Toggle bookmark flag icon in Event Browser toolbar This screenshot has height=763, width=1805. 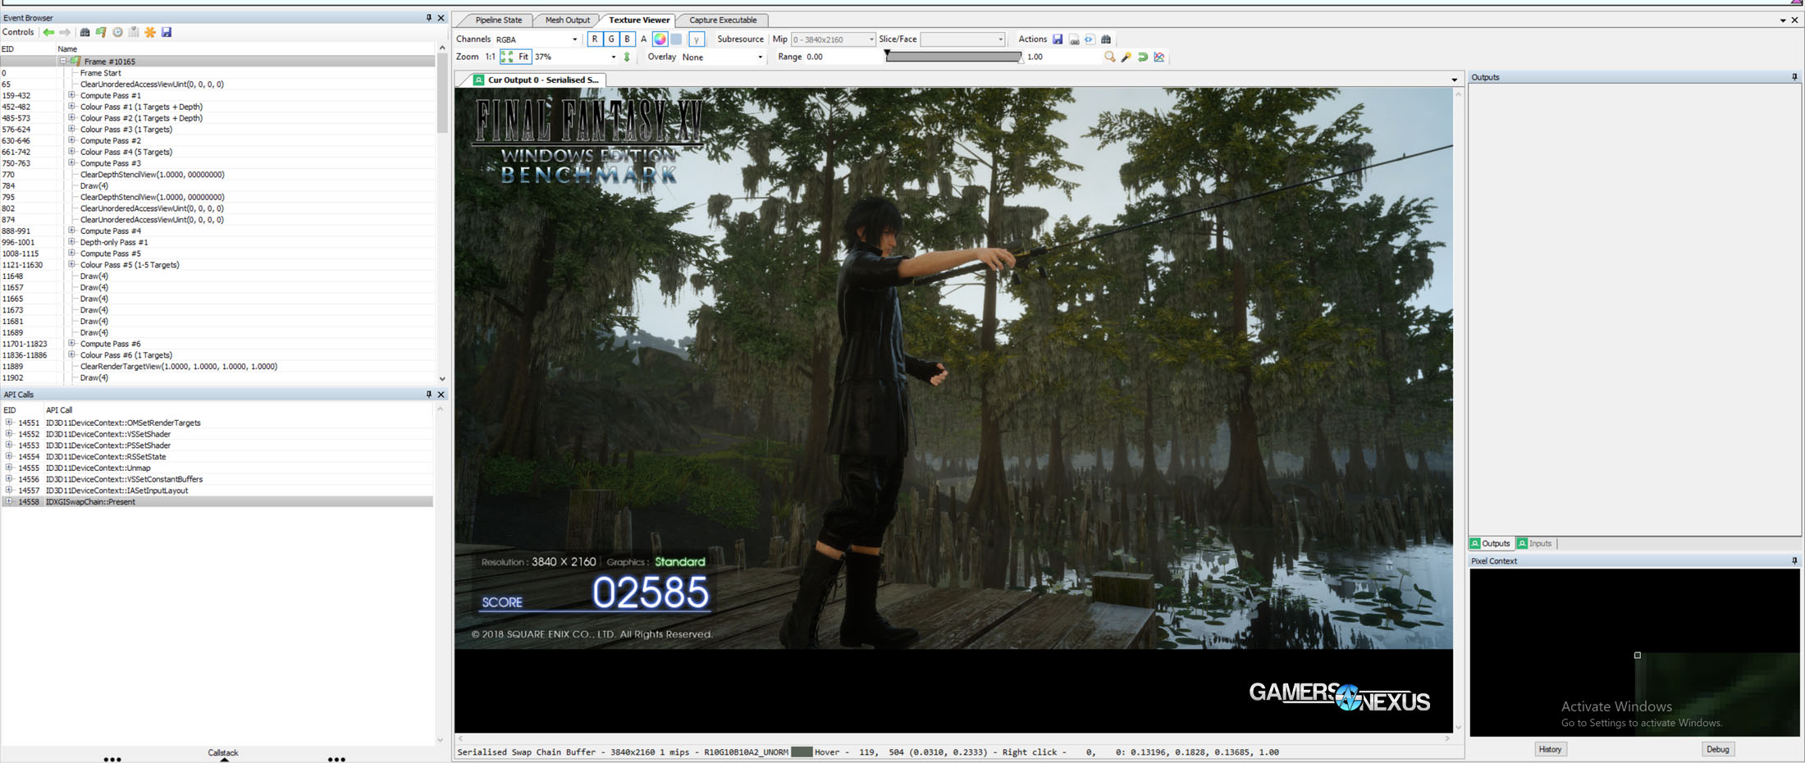[x=101, y=32]
